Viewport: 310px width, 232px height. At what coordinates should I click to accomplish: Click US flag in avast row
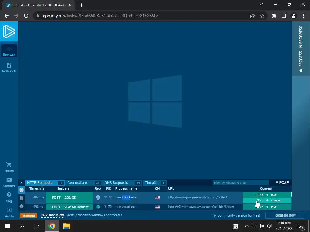coord(157,207)
